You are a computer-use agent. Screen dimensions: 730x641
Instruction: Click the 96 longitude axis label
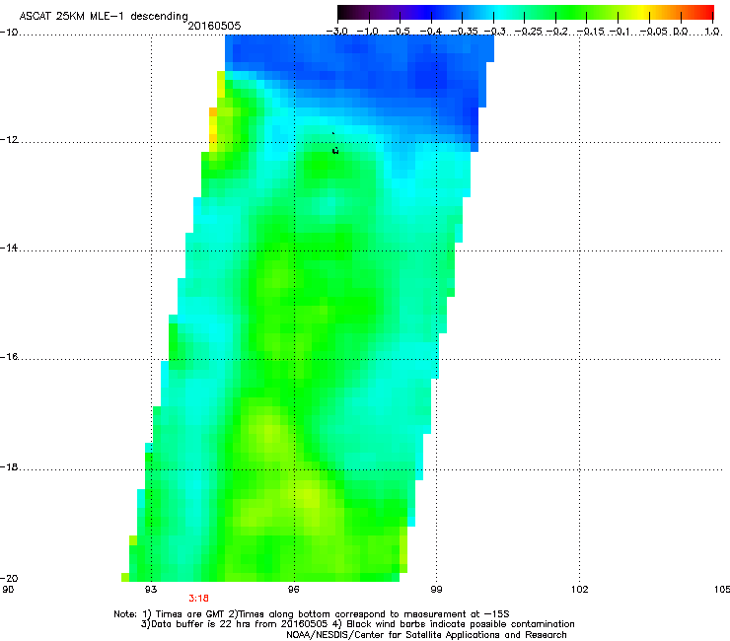pos(293,590)
